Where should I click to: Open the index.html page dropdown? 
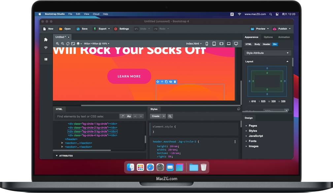coord(194,43)
